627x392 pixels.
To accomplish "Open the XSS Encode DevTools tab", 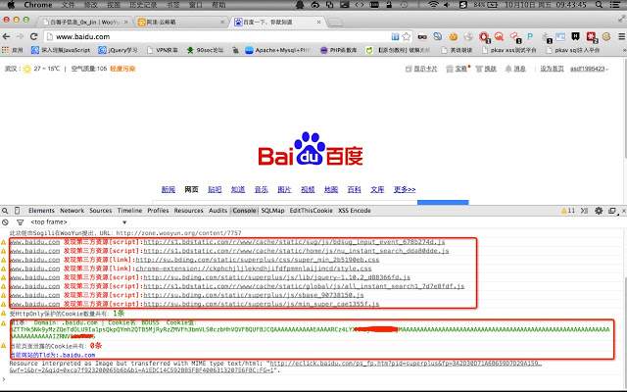I will (x=355, y=211).
